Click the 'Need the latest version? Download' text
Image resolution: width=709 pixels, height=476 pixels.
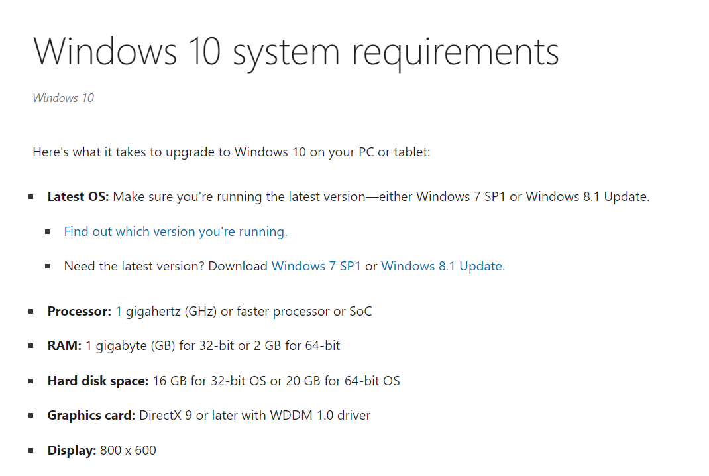point(166,266)
